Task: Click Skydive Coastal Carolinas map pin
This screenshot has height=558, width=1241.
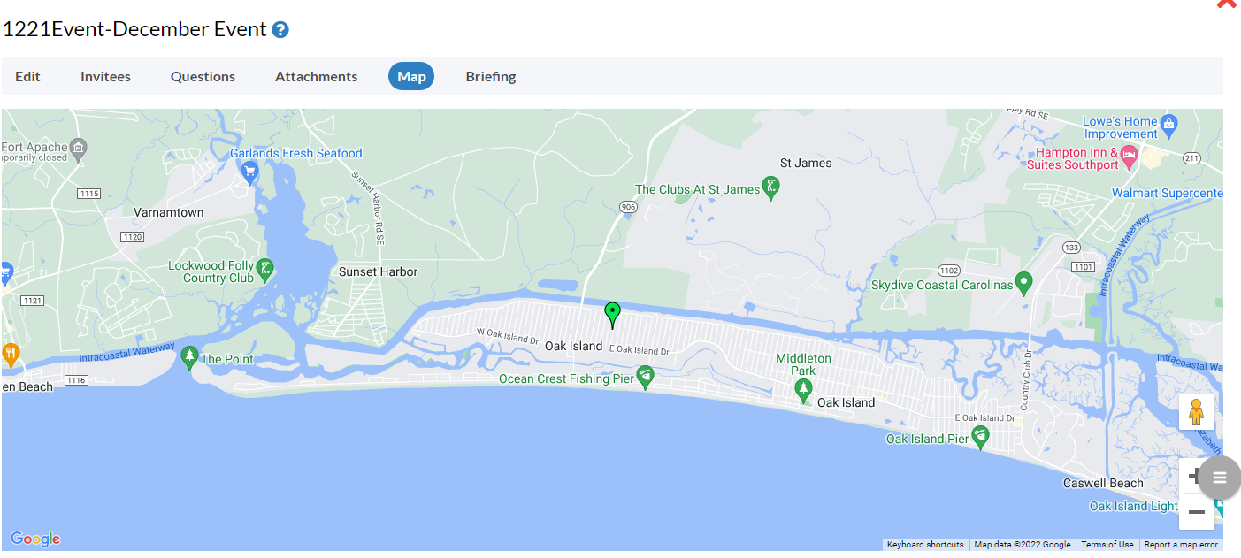Action: coord(1024,283)
